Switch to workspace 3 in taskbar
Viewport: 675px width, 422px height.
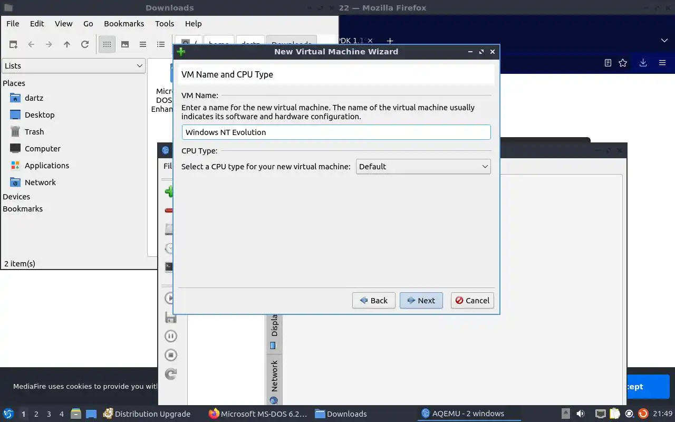point(49,414)
